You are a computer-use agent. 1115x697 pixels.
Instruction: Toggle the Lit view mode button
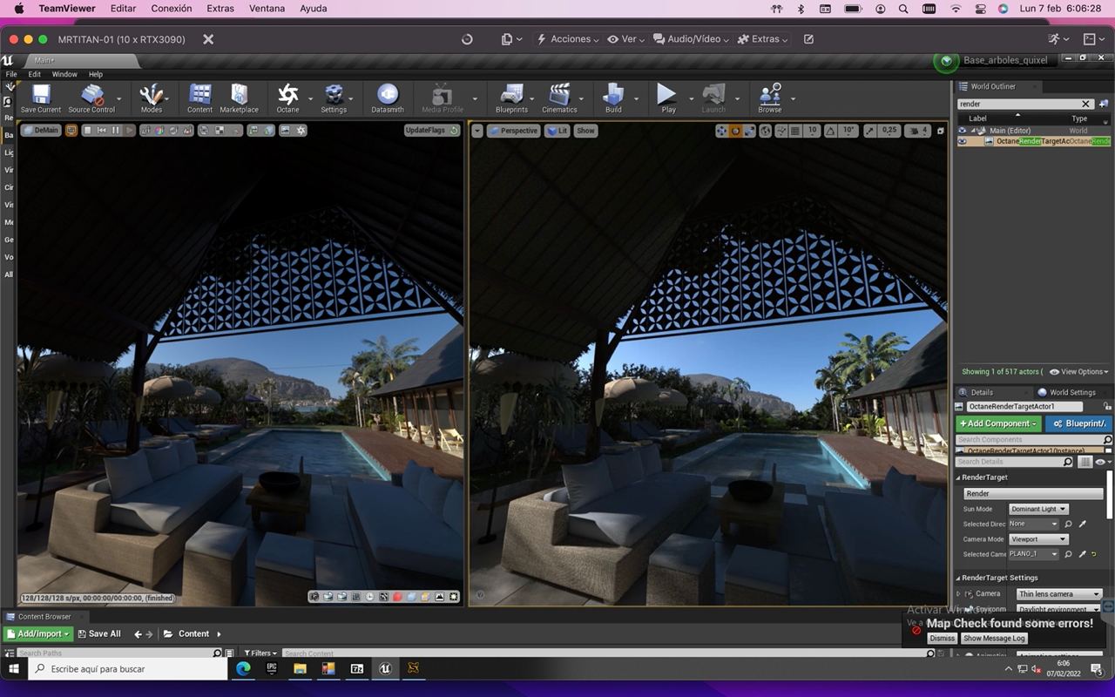click(x=557, y=131)
